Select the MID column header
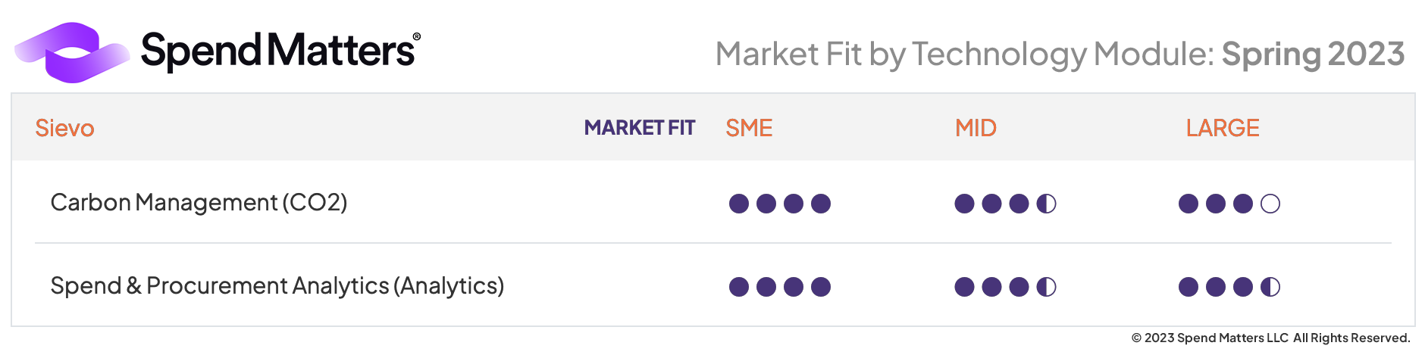The height and width of the screenshot is (355, 1425). [x=976, y=128]
